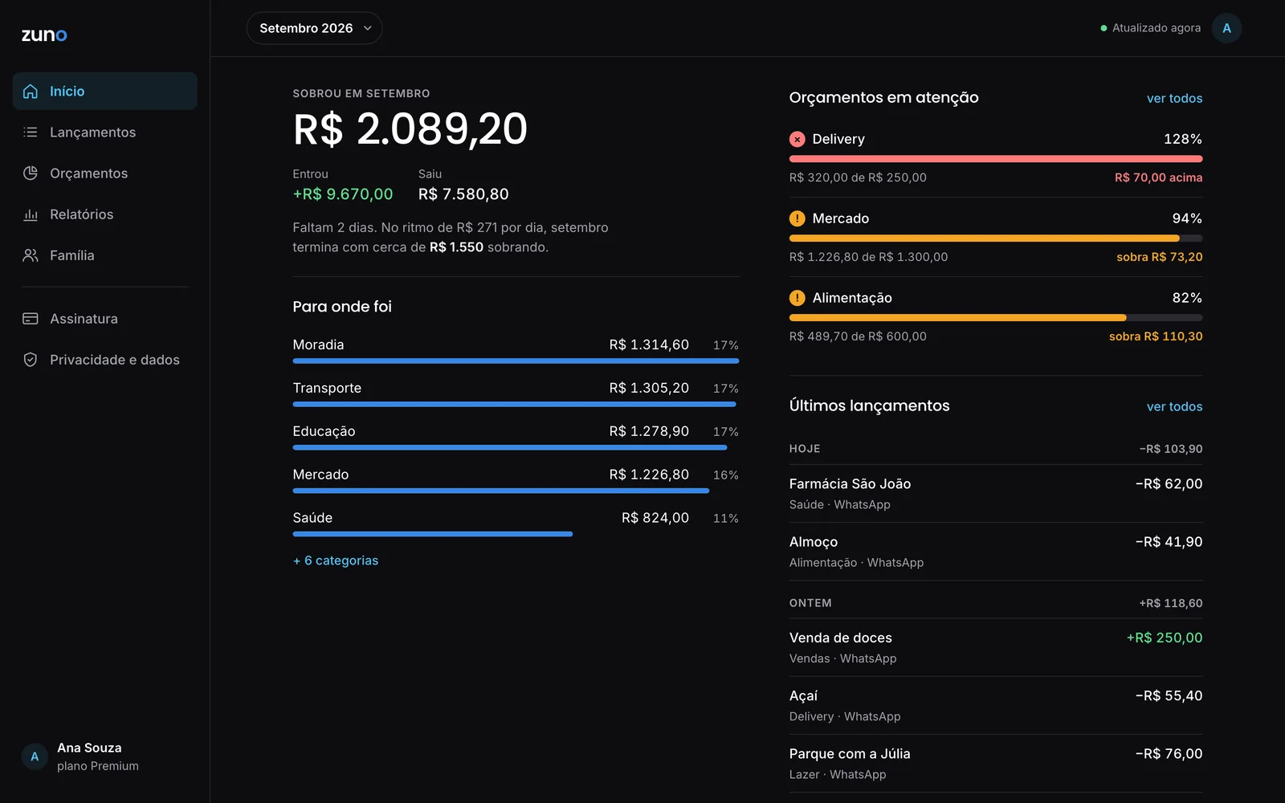Click the Parque com a Júlia entry
This screenshot has height=803, width=1285.
point(996,764)
